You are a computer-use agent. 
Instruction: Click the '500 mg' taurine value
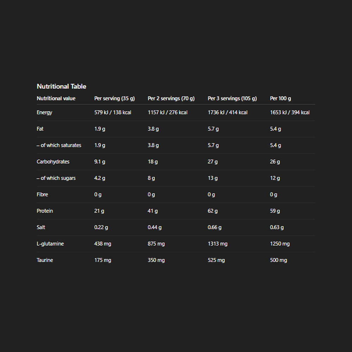tap(278, 260)
